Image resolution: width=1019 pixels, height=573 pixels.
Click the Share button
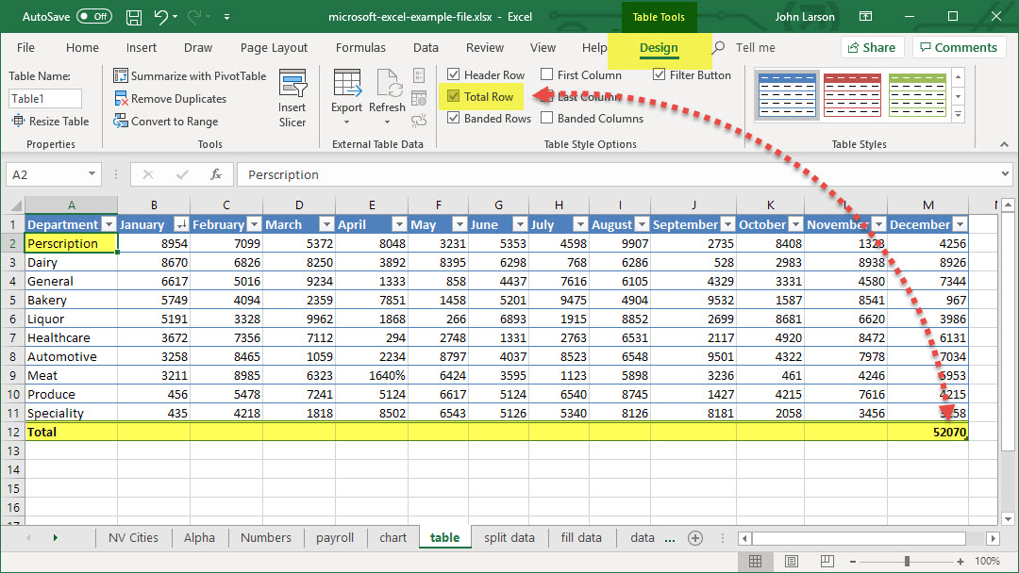point(872,48)
